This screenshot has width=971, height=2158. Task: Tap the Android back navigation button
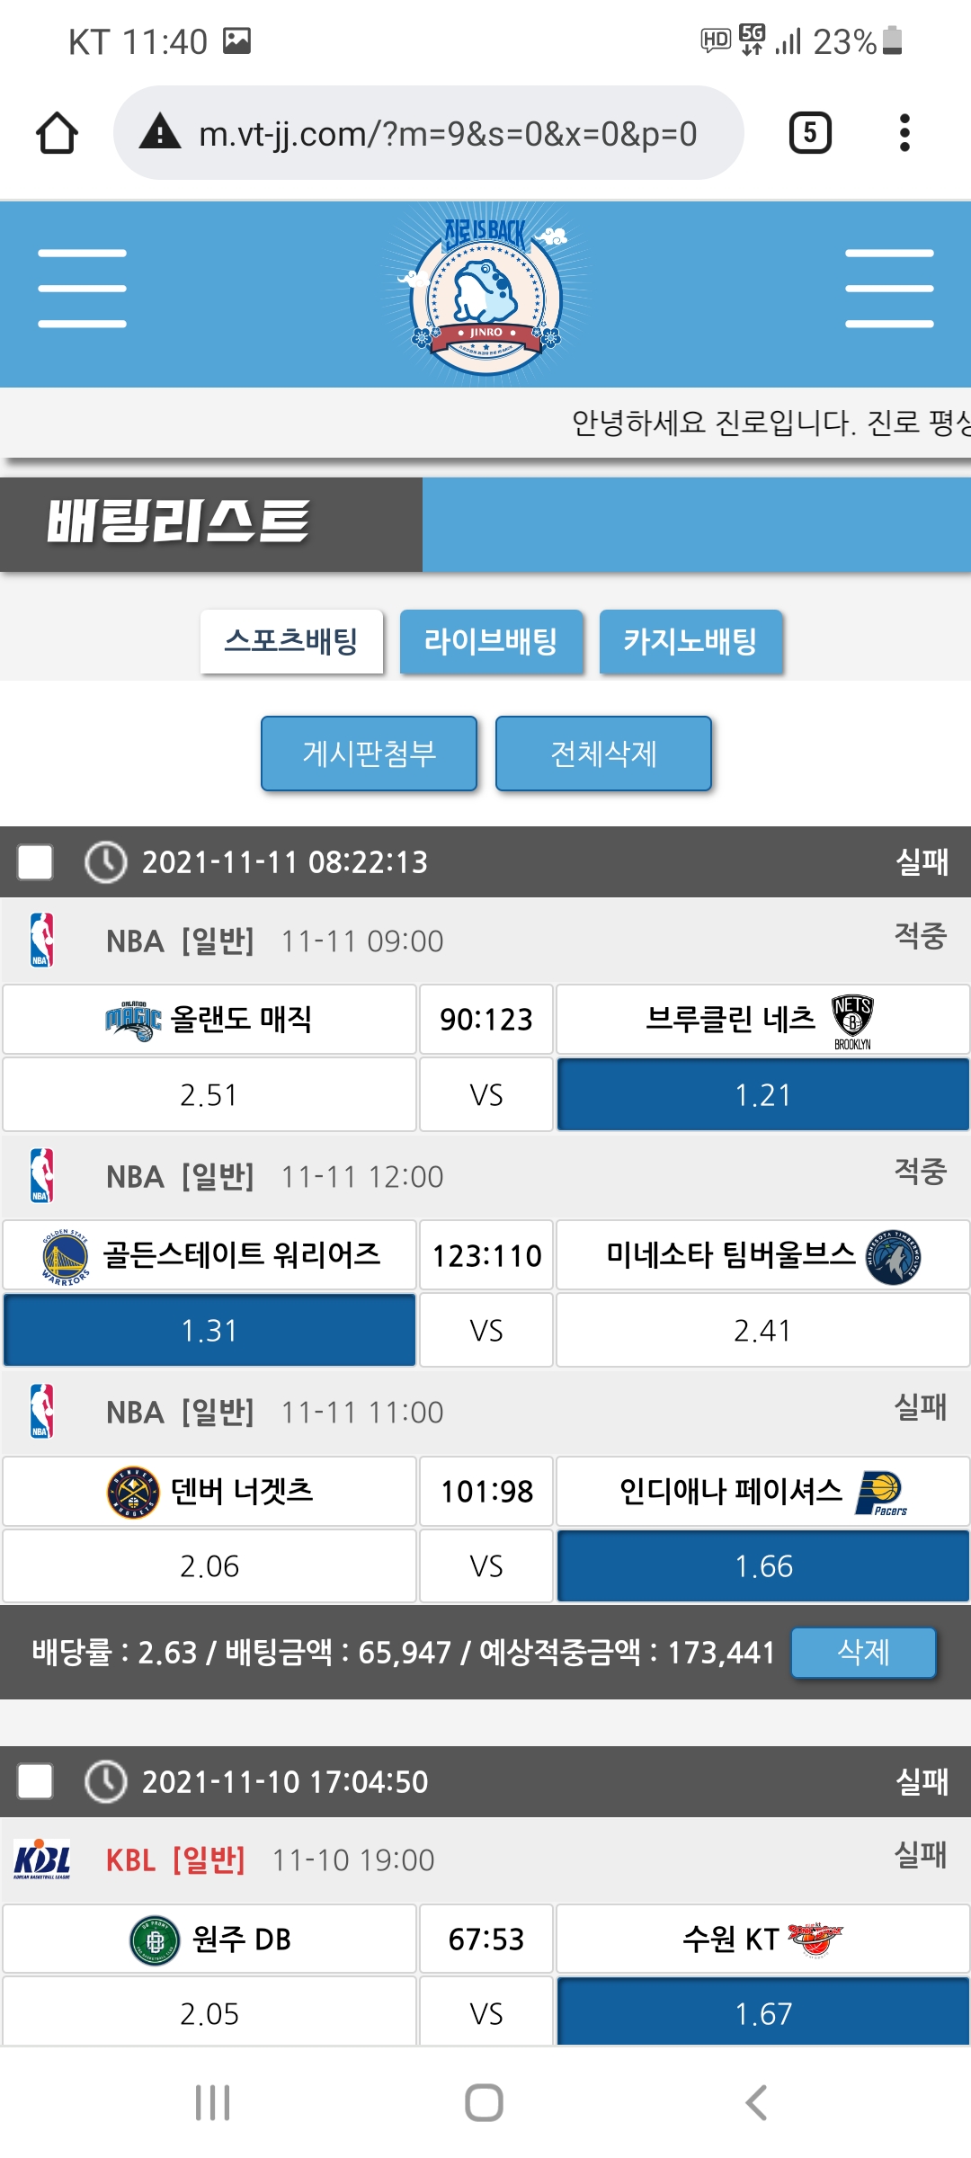(x=756, y=2102)
